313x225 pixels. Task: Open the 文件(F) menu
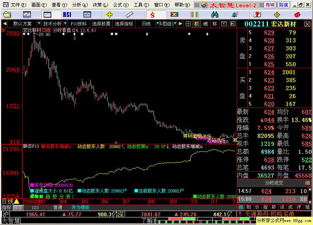point(18,5)
